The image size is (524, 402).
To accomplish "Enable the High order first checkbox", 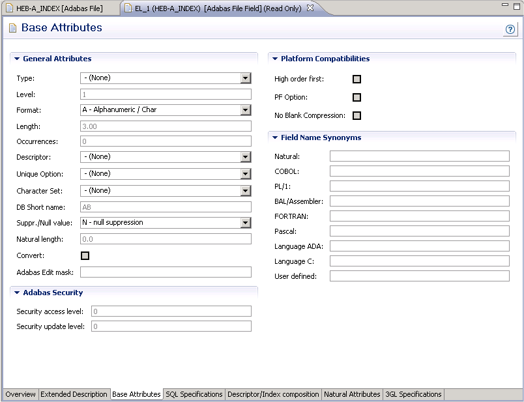I will click(x=357, y=79).
